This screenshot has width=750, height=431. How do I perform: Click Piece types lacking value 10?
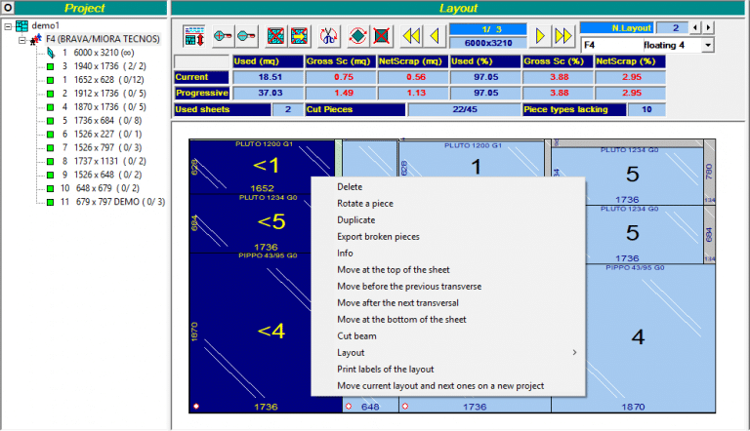click(646, 109)
